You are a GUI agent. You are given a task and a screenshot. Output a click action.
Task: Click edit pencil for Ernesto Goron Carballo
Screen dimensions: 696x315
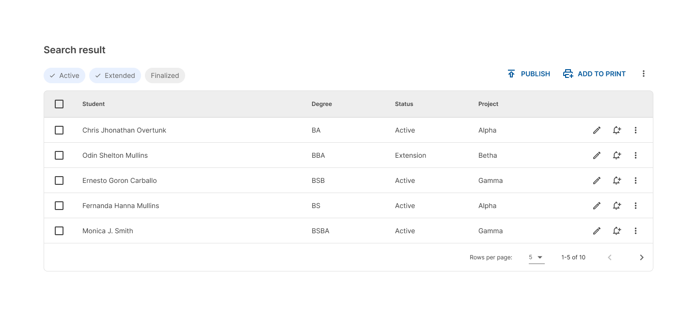coord(597,180)
